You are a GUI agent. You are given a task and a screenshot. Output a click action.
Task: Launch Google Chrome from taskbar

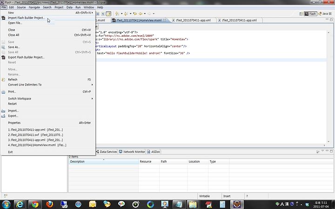click(x=35, y=204)
